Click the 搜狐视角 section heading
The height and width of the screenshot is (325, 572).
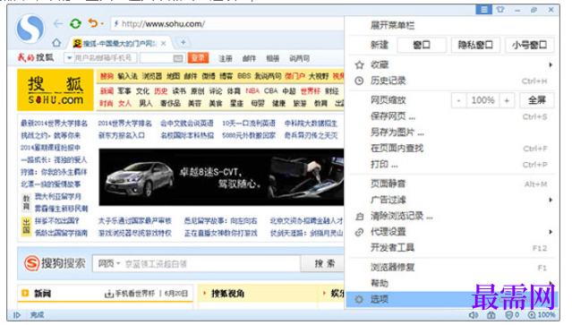pos(227,294)
